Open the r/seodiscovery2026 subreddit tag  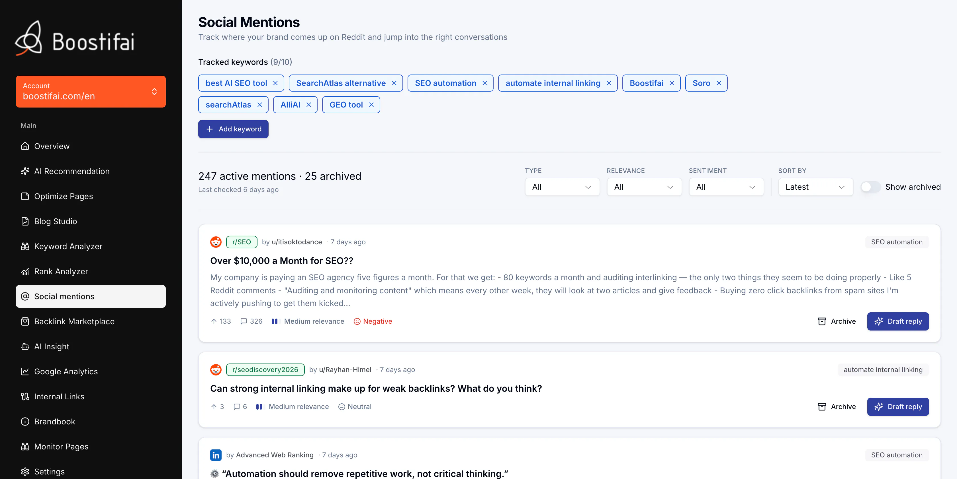(265, 369)
